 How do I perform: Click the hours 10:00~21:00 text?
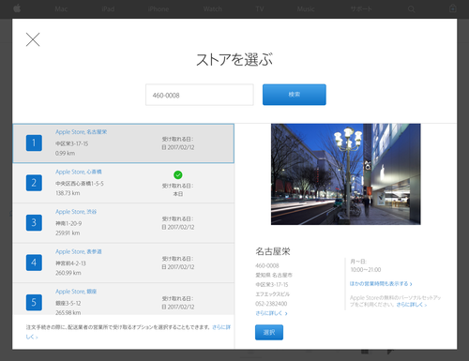366,270
